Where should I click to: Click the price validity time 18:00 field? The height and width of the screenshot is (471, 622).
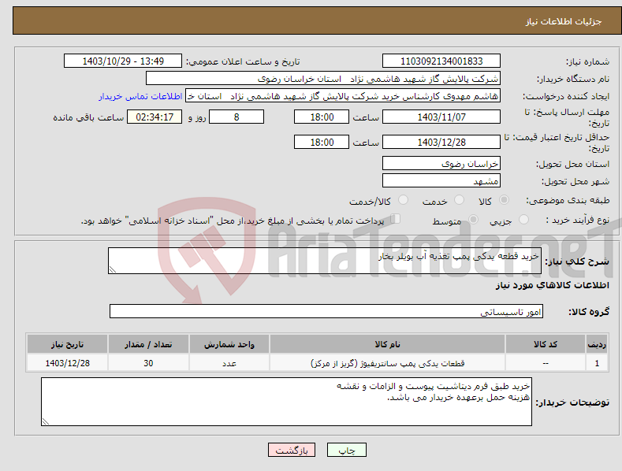coord(322,142)
